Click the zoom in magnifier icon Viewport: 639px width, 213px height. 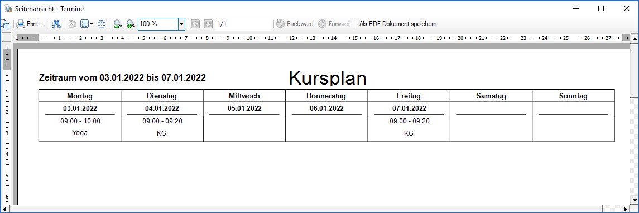coord(131,24)
